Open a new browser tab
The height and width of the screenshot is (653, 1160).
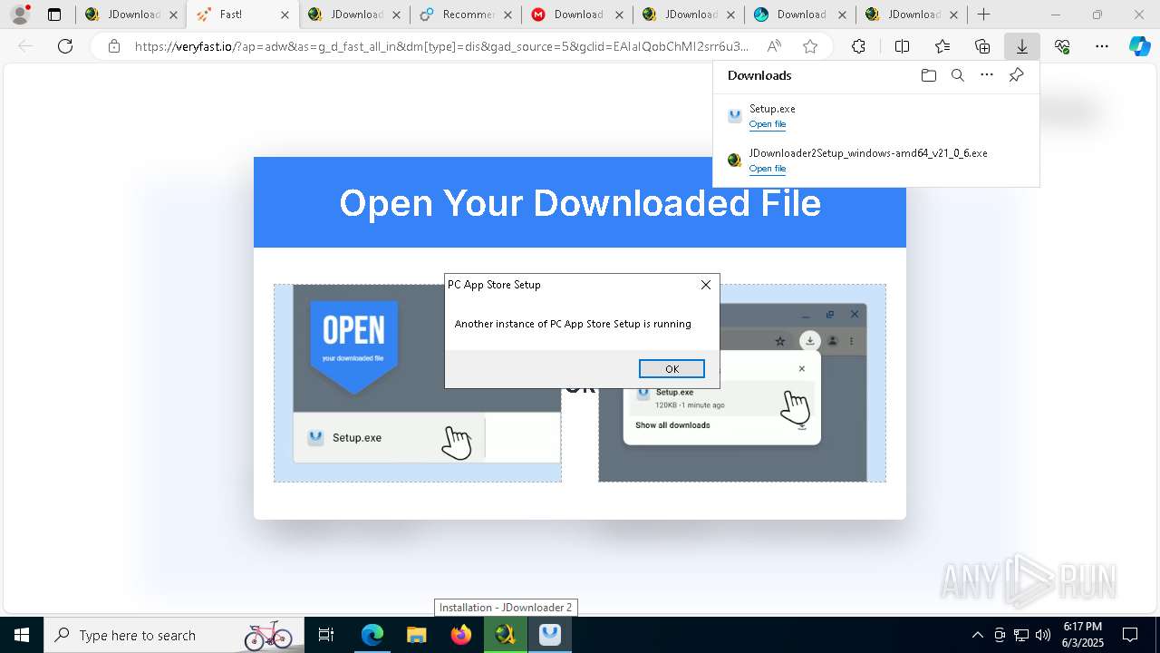click(x=983, y=15)
